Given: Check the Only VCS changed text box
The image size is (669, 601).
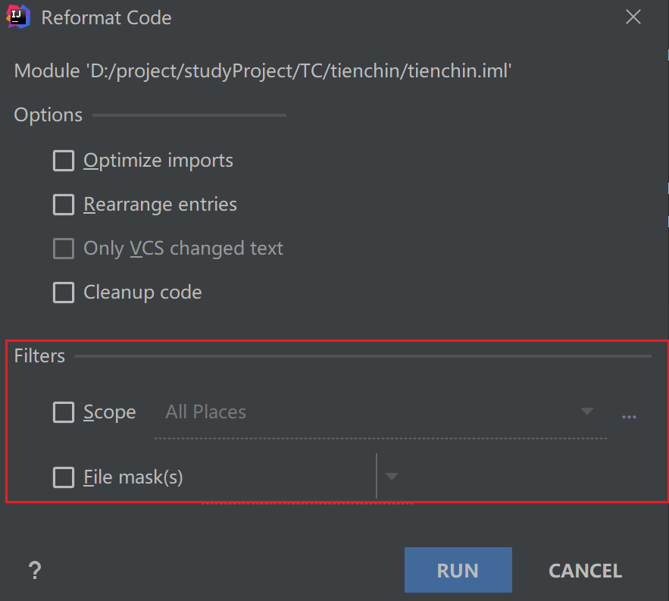Looking at the screenshot, I should tap(64, 249).
